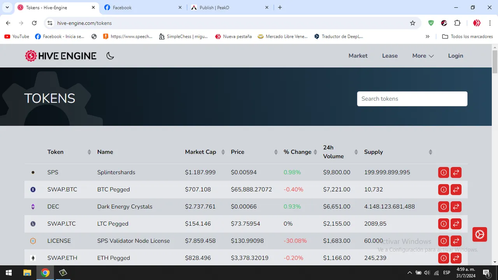Go back to previous page
The width and height of the screenshot is (498, 280).
(8, 23)
